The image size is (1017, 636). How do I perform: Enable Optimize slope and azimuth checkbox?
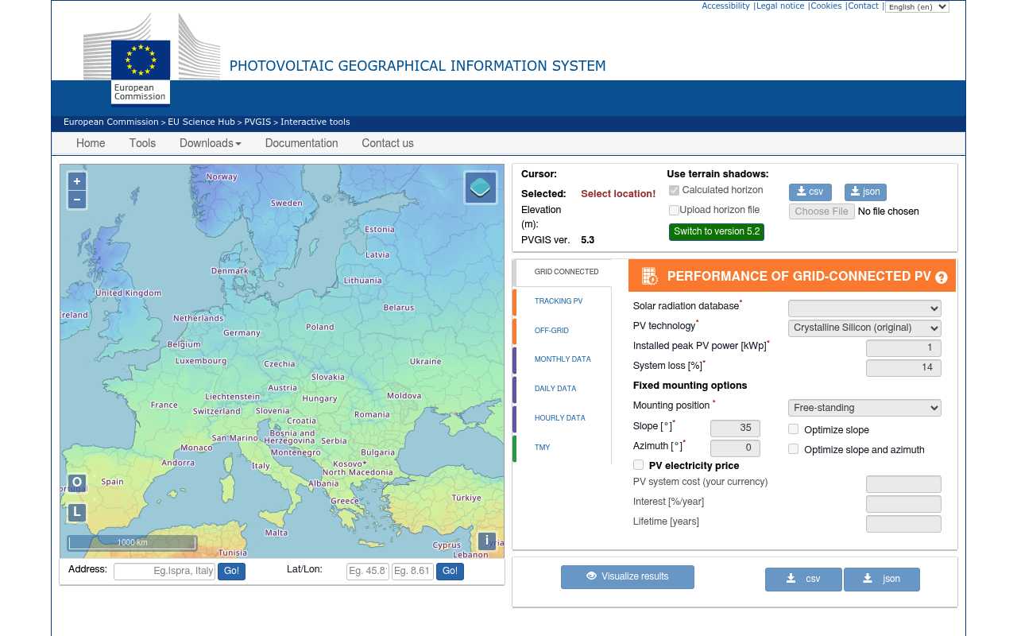793,449
